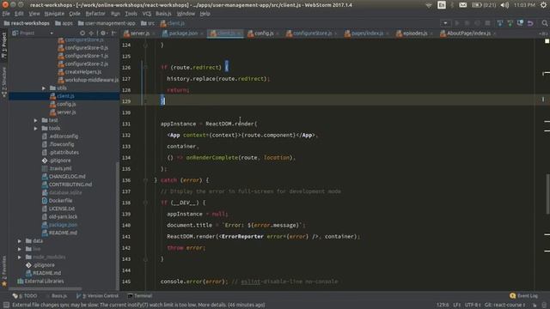Click the editor vertical scrollbar thumb
The width and height of the screenshot is (550, 309).
click(x=547, y=193)
